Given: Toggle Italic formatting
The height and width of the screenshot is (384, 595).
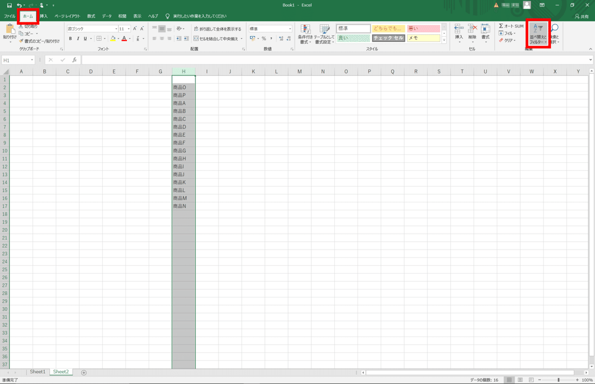Looking at the screenshot, I should (x=77, y=38).
